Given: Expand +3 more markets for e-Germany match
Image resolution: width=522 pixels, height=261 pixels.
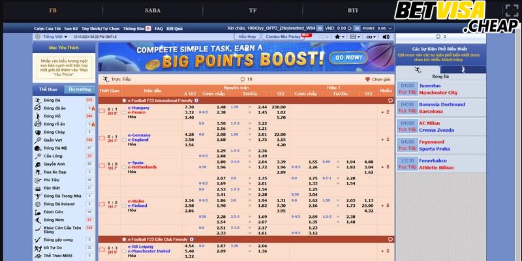Looking at the screenshot, I should click(385, 140).
